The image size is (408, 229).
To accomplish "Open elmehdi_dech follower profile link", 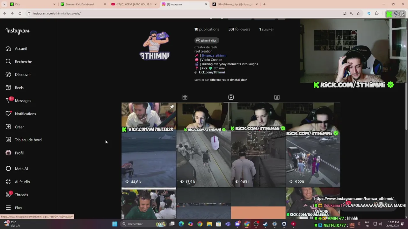I will (238, 80).
